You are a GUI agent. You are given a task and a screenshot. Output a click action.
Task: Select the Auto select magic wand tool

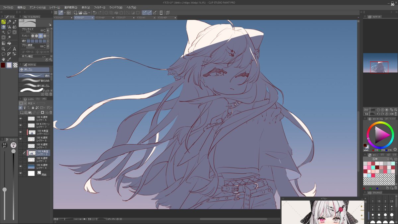click(9, 37)
